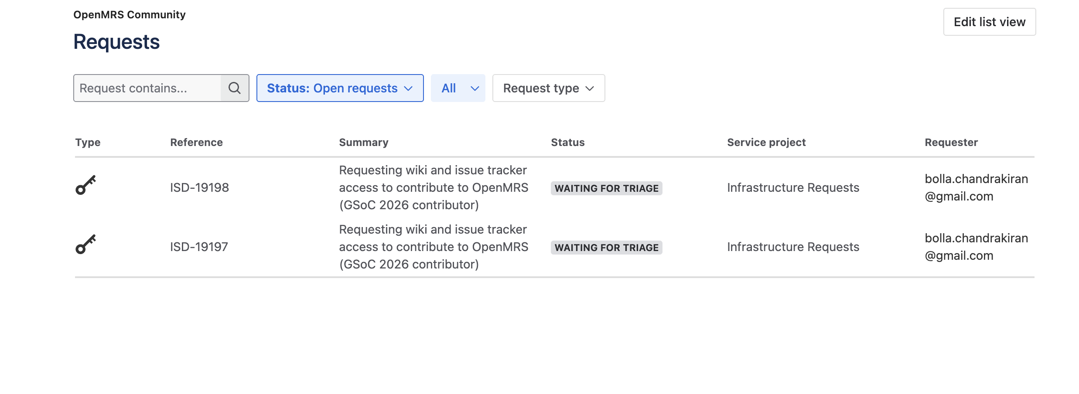
Task: Go to OpenMRS Community link
Action: pos(130,15)
